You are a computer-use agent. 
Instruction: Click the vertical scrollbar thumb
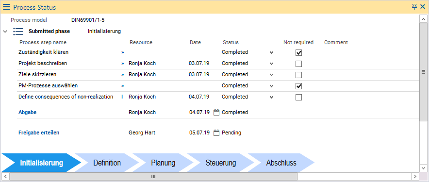(x=423, y=72)
